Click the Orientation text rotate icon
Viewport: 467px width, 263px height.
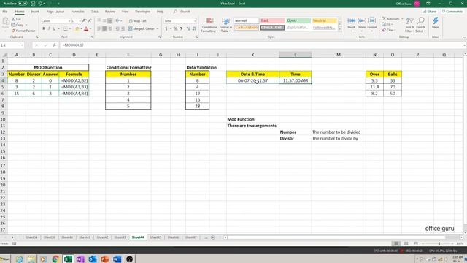click(x=117, y=21)
